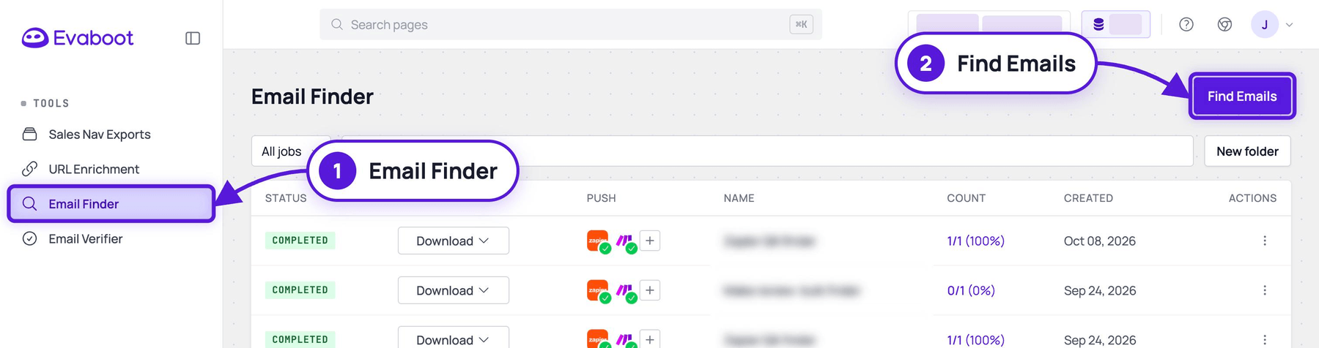Open URL Enrichment tool
This screenshot has width=1319, height=348.
point(93,169)
